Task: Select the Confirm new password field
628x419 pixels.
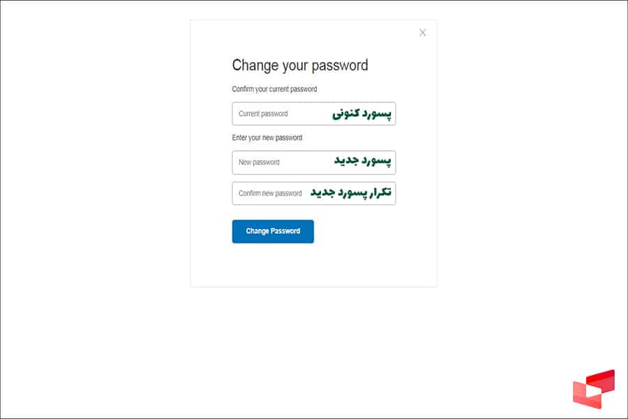Action: 313,193
